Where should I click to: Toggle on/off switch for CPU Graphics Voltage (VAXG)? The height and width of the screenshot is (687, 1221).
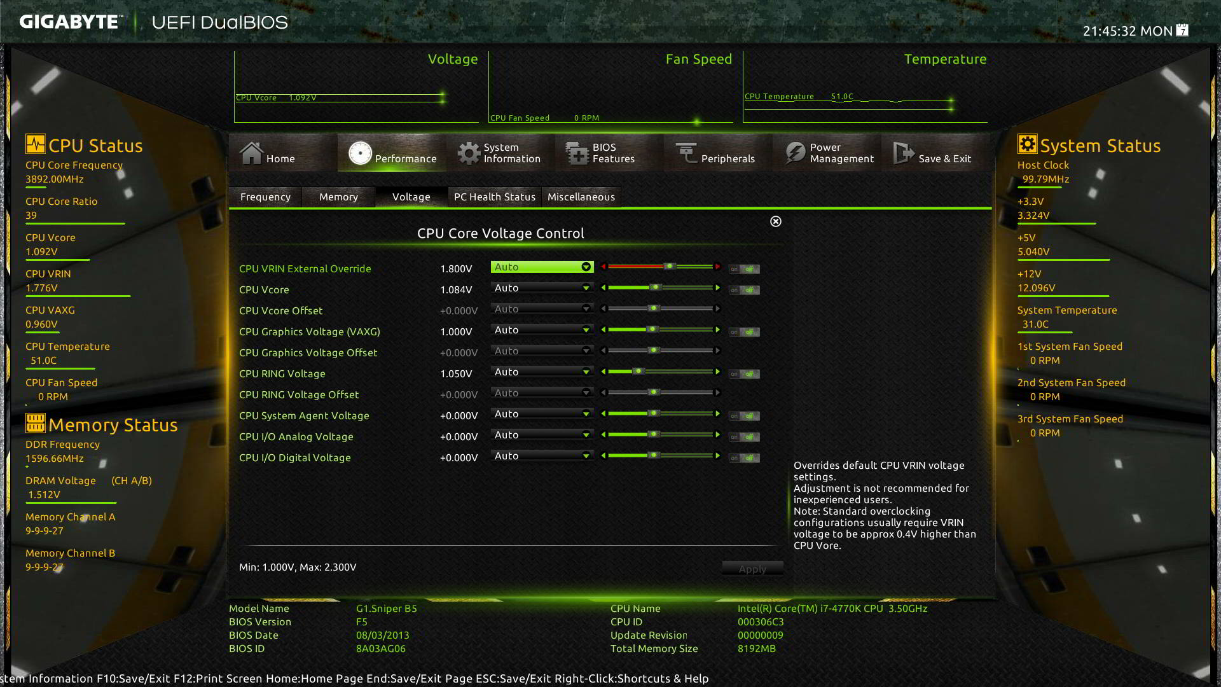coord(744,332)
